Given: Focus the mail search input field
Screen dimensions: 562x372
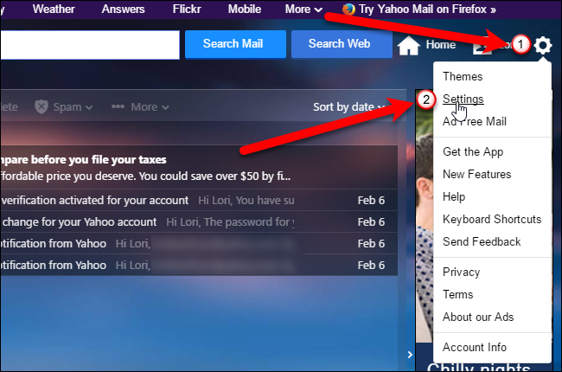Looking at the screenshot, I should tap(90, 45).
